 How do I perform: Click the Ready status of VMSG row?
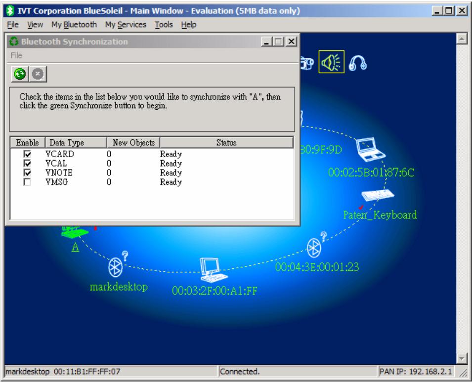pyautogui.click(x=171, y=182)
